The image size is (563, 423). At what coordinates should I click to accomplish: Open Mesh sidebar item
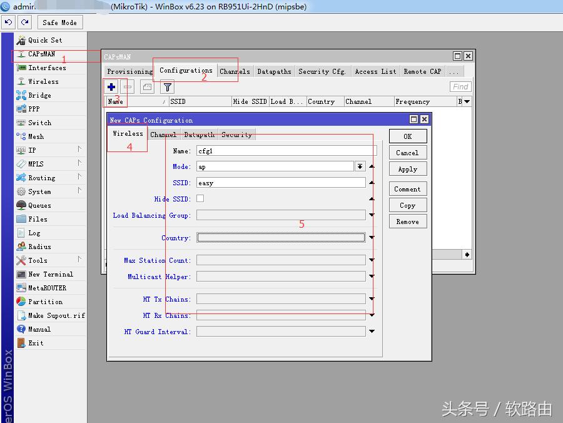point(51,136)
